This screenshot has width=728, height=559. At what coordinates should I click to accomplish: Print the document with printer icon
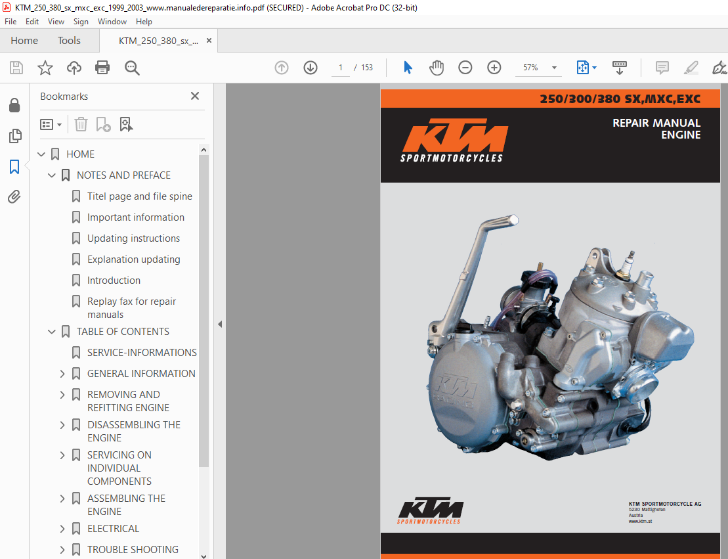pyautogui.click(x=102, y=68)
